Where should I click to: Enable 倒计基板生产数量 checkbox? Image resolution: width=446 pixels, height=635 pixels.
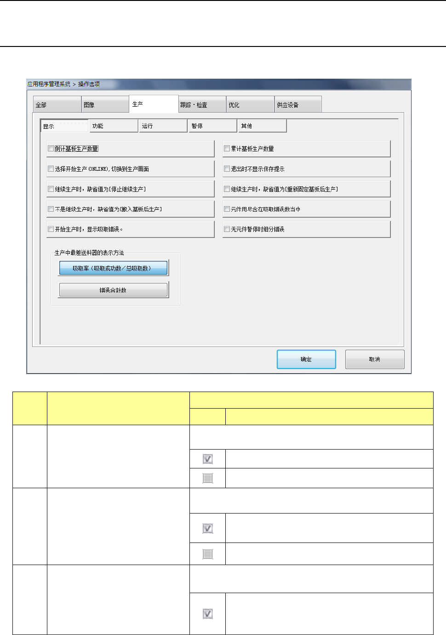pyautogui.click(x=51, y=149)
